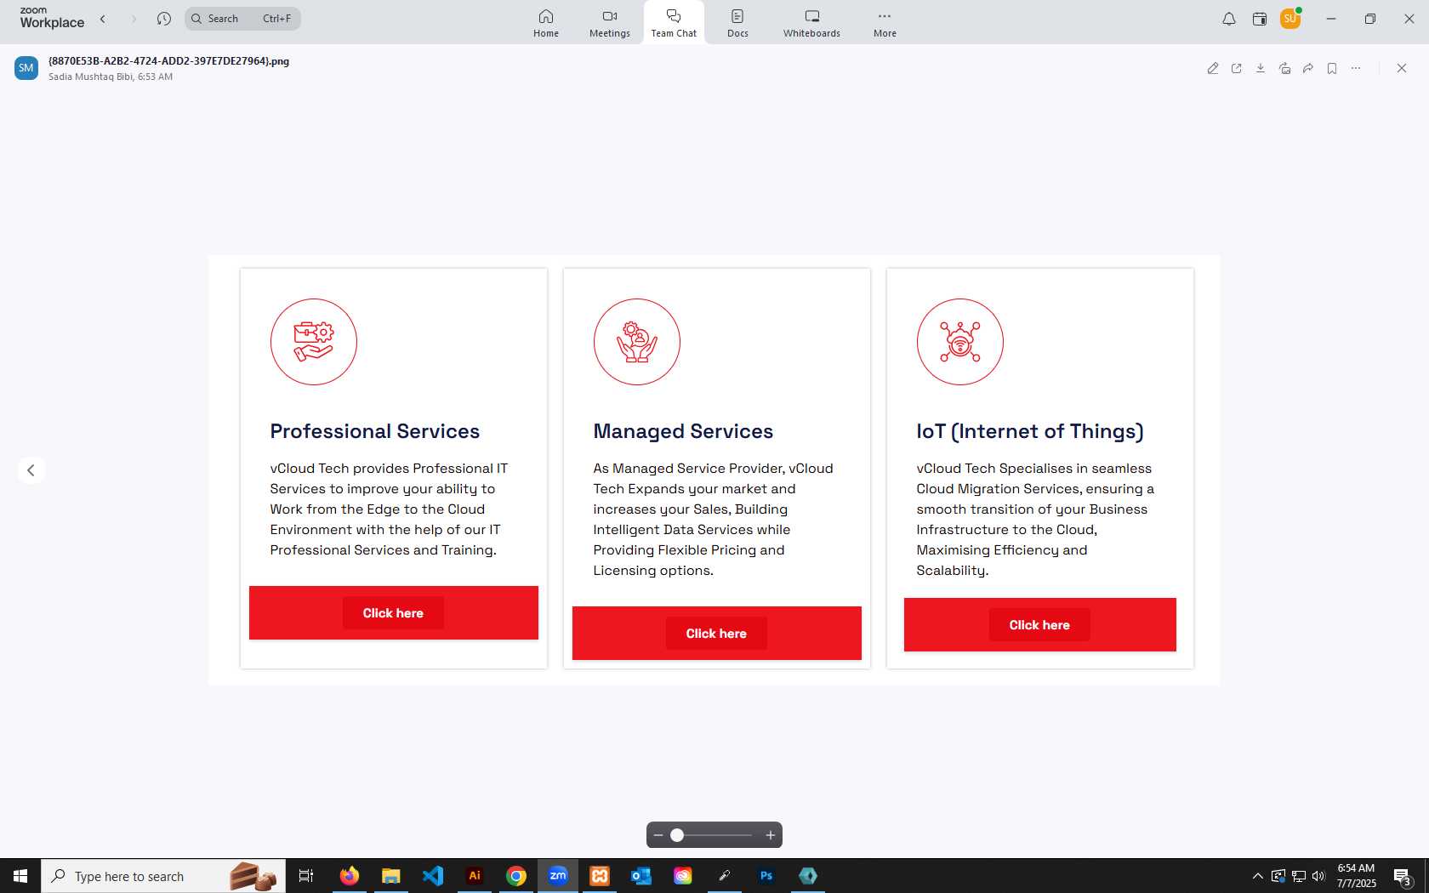Click the rotate image icon

(x=1284, y=68)
